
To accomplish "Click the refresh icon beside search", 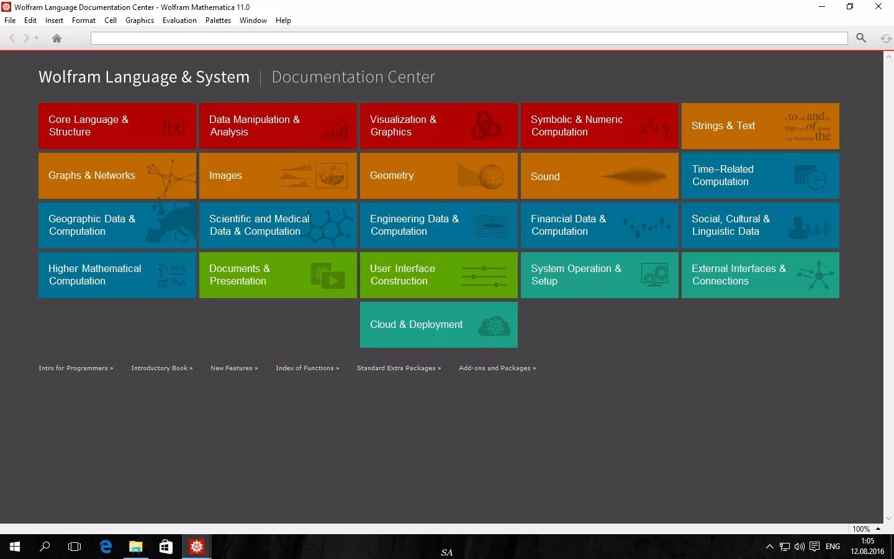I will (886, 39).
